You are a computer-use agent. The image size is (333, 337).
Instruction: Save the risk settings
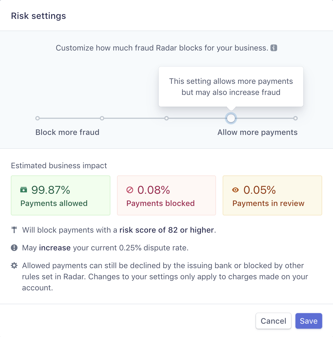(x=309, y=321)
